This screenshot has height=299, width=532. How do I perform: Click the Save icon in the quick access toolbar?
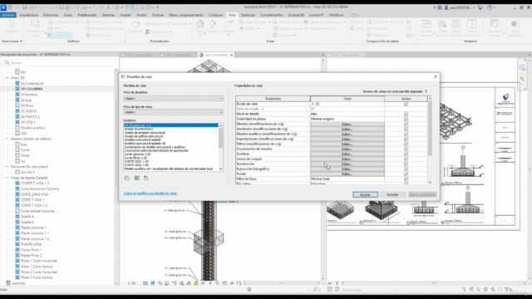(x=25, y=7)
